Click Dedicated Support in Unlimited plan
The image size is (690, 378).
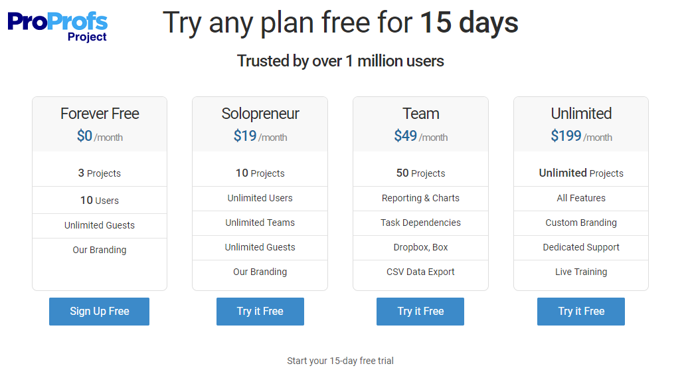point(581,247)
